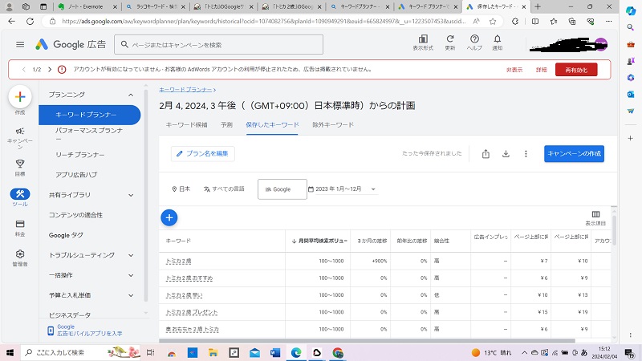This screenshot has width=642, height=361.
Task: Open Word icon in taskbar
Action: click(x=275, y=352)
